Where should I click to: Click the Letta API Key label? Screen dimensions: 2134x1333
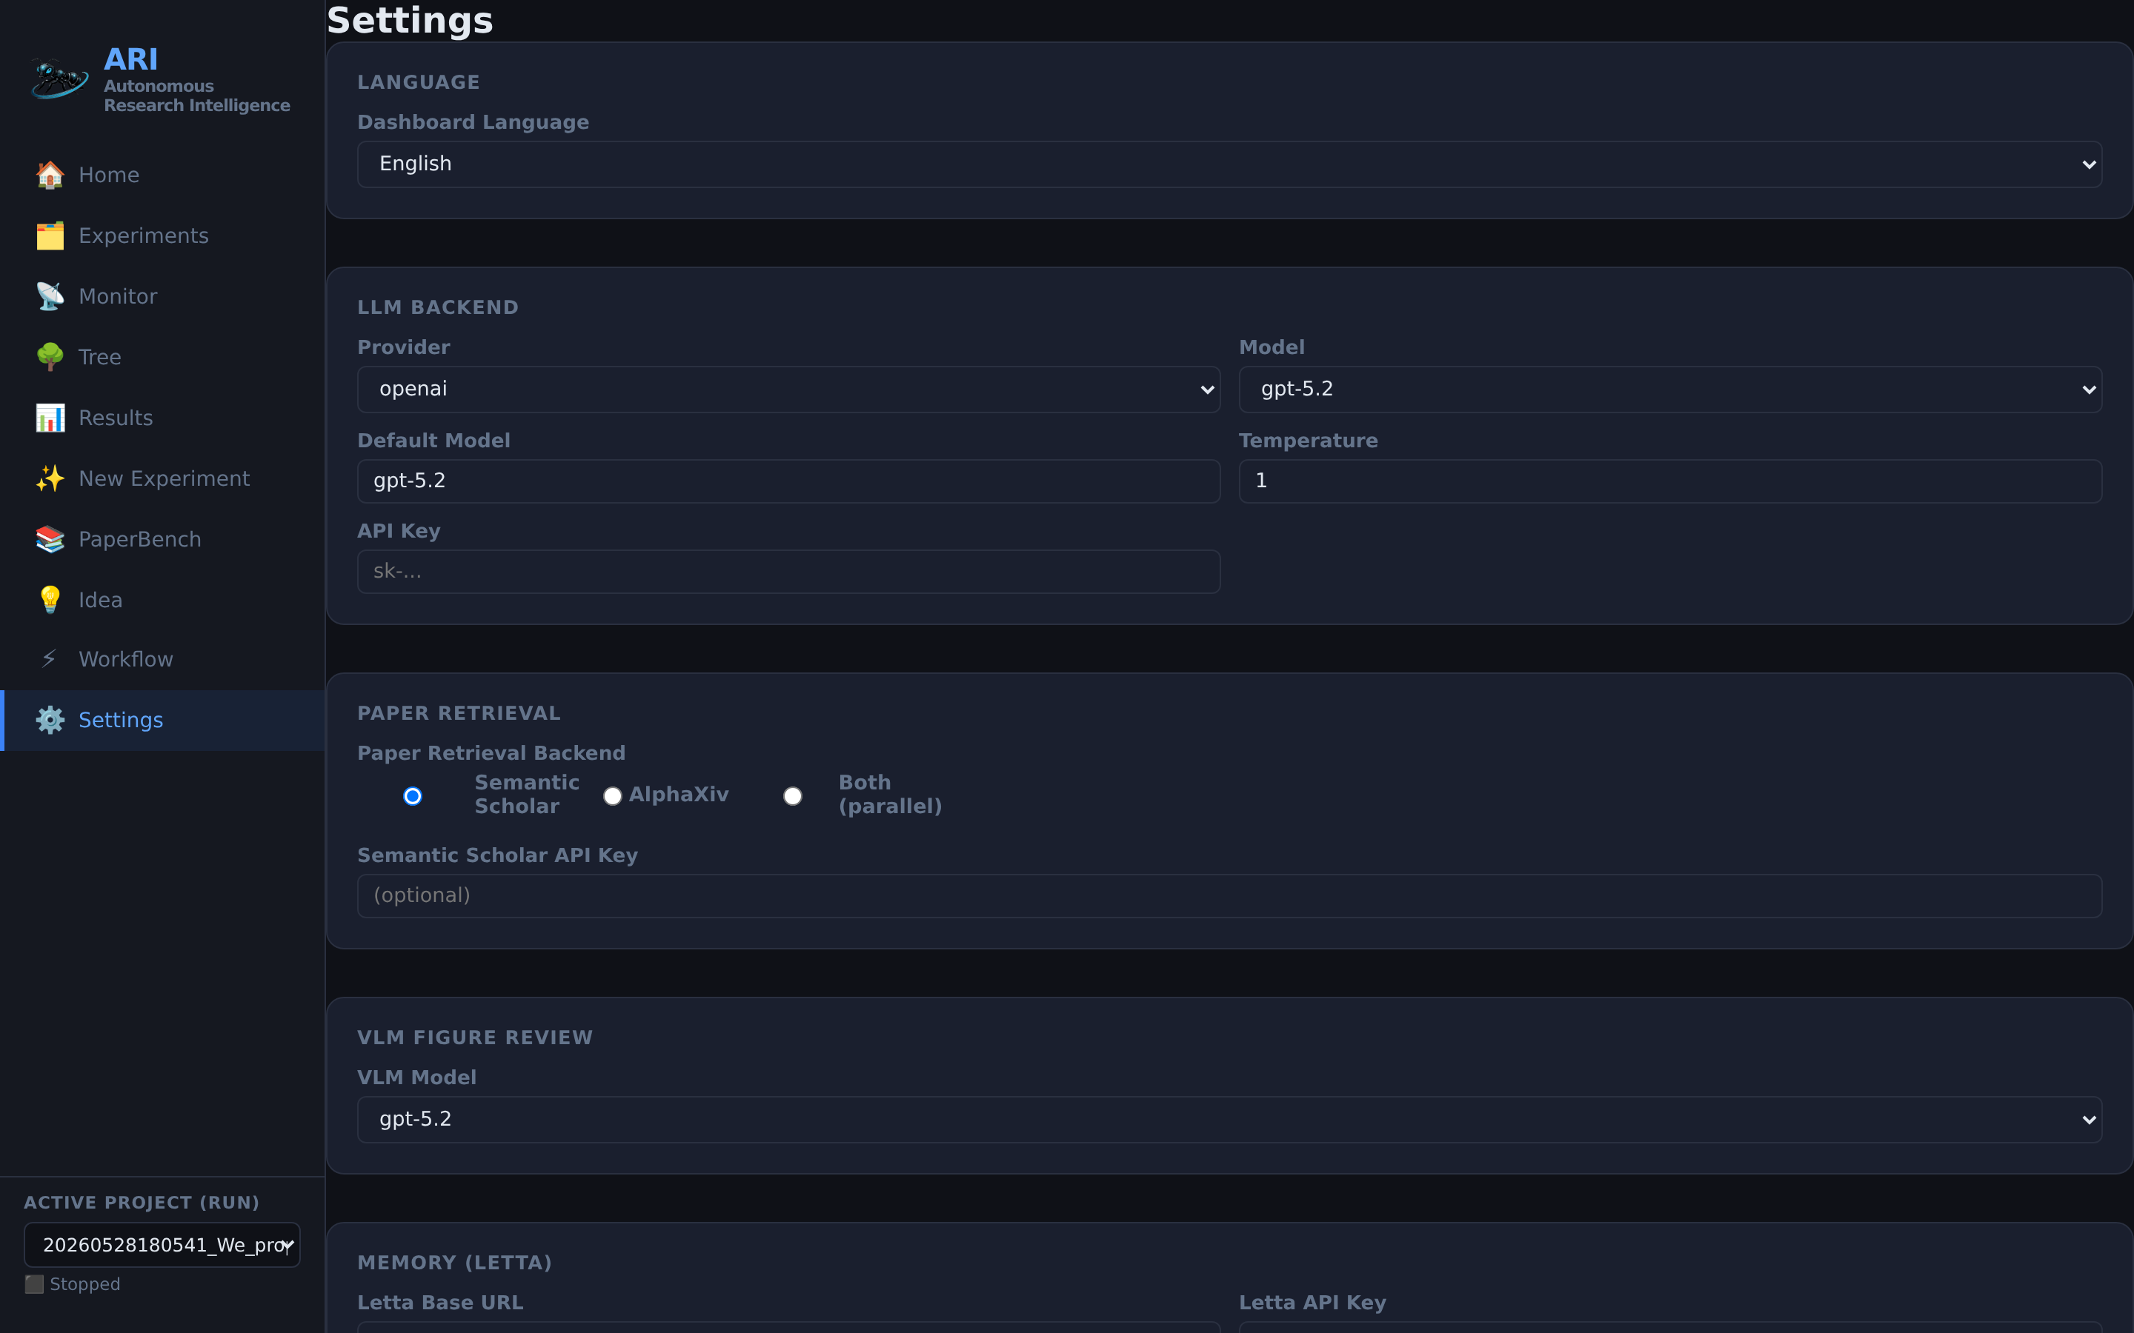pyautogui.click(x=1312, y=1302)
